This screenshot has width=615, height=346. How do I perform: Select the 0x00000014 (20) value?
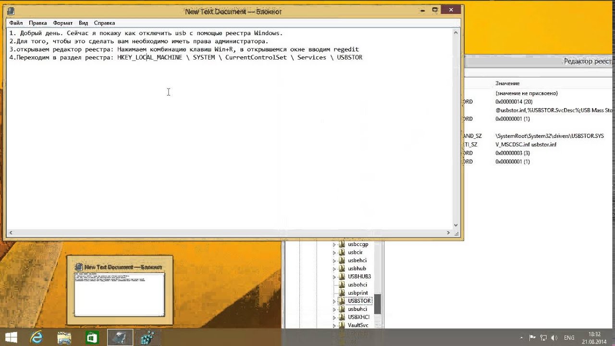pyautogui.click(x=514, y=102)
